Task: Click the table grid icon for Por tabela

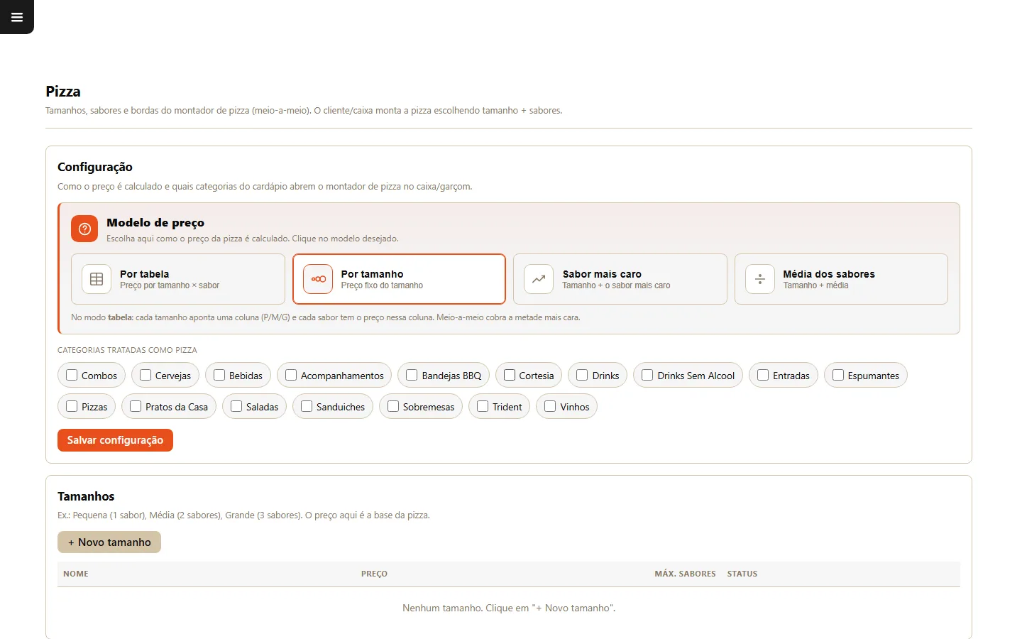Action: coord(97,279)
